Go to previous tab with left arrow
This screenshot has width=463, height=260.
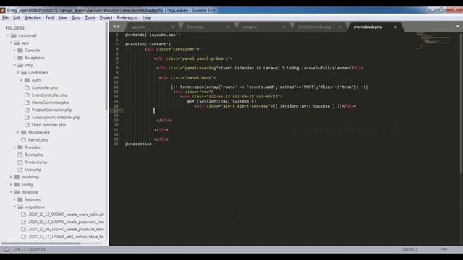[114, 27]
